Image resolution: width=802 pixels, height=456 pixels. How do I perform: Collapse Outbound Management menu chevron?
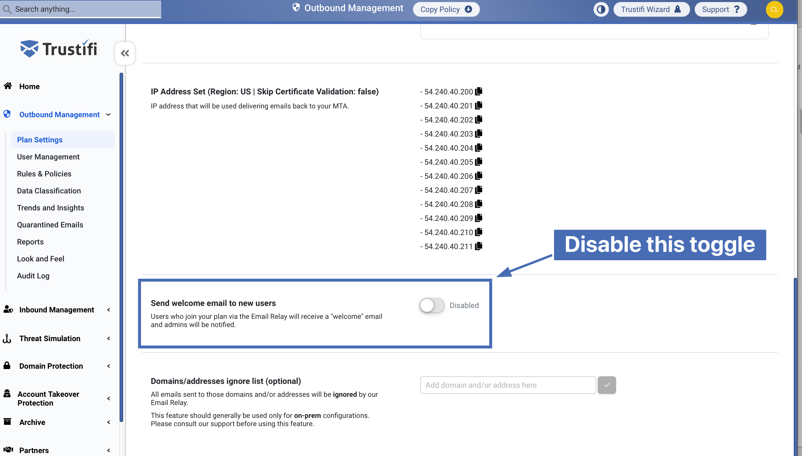[108, 115]
